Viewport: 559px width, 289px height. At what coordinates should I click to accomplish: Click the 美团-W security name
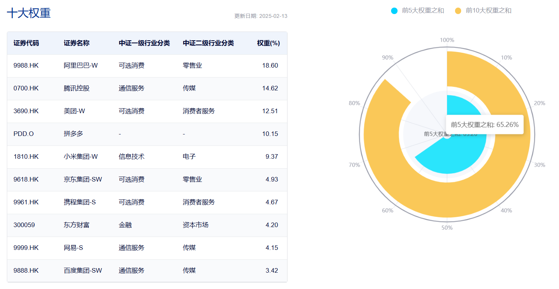point(74,111)
